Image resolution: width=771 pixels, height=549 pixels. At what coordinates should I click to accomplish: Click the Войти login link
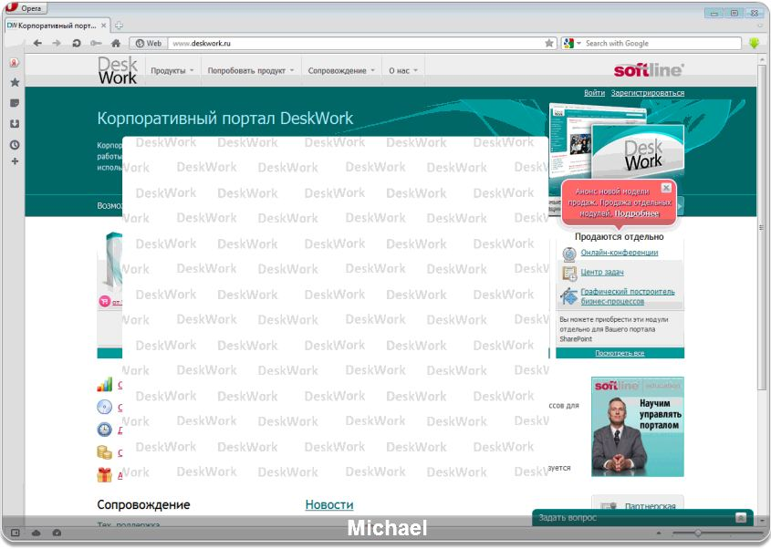[594, 93]
